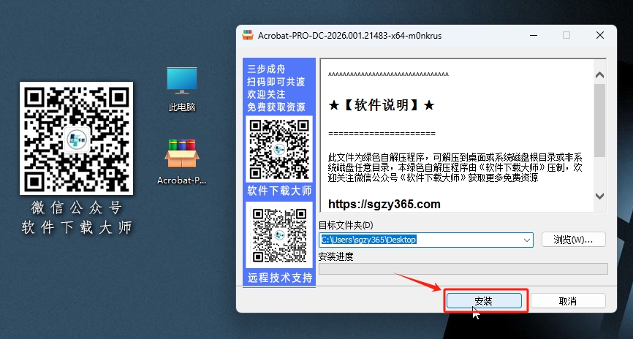Select the 此电脑 desktop icon
This screenshot has width=633, height=339.
182,89
